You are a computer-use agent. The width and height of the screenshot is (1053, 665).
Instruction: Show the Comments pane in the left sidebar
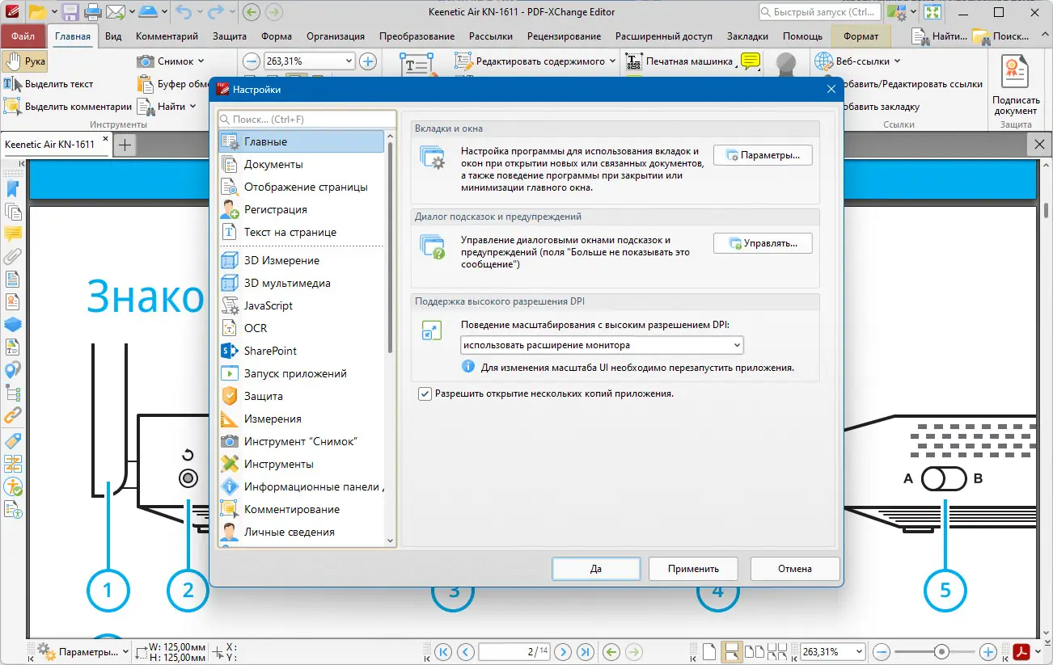[12, 234]
